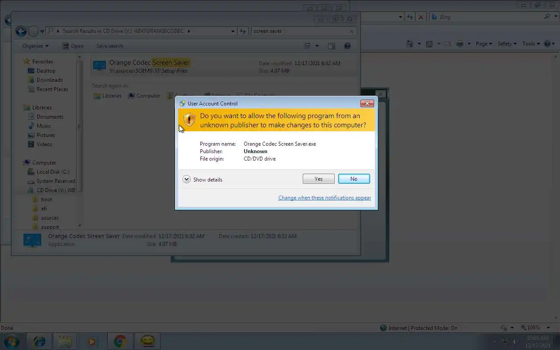Click the Internet Explorer Home icon
The width and height of the screenshot is (560, 350).
click(410, 44)
